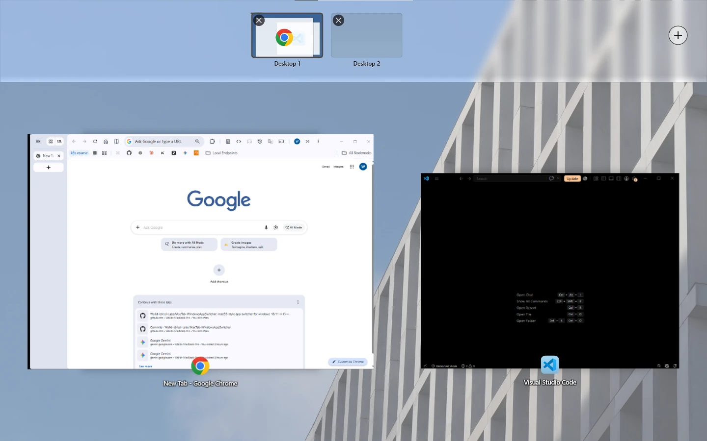Click the Google Lens image search icon

[x=276, y=227]
